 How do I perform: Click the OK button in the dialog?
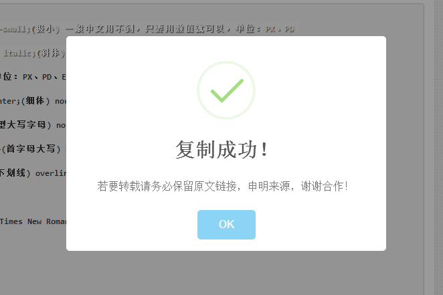[x=226, y=224]
